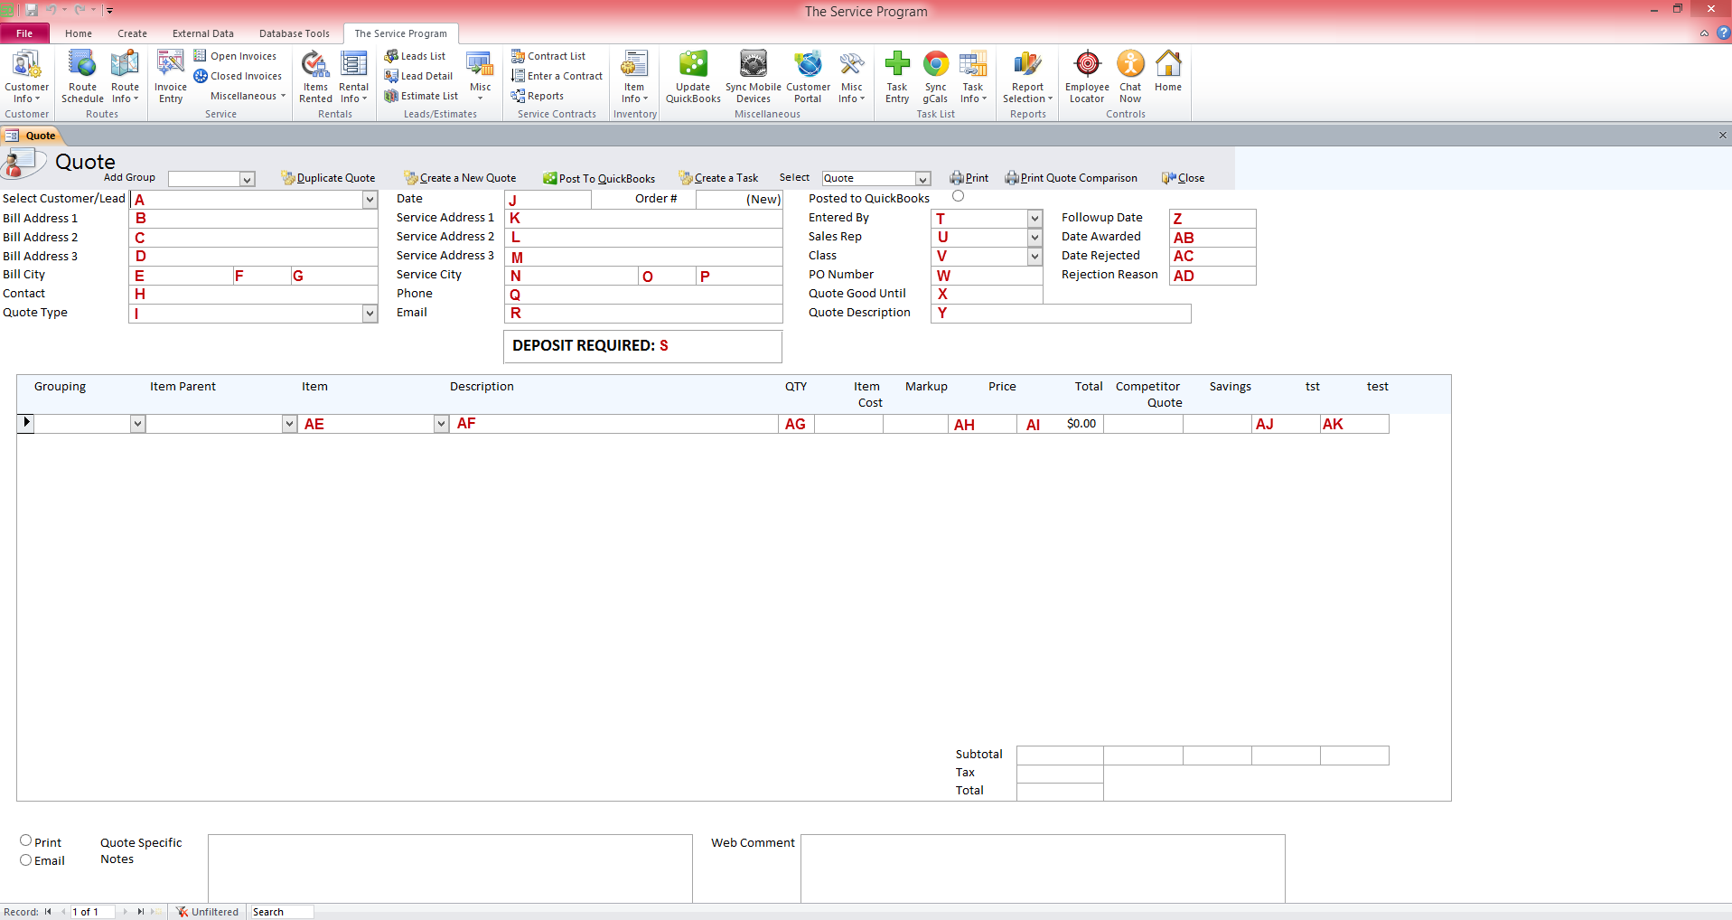Screen dimensions: 1732x920
Task: Switch to the Home ribbon tab
Action: point(79,33)
